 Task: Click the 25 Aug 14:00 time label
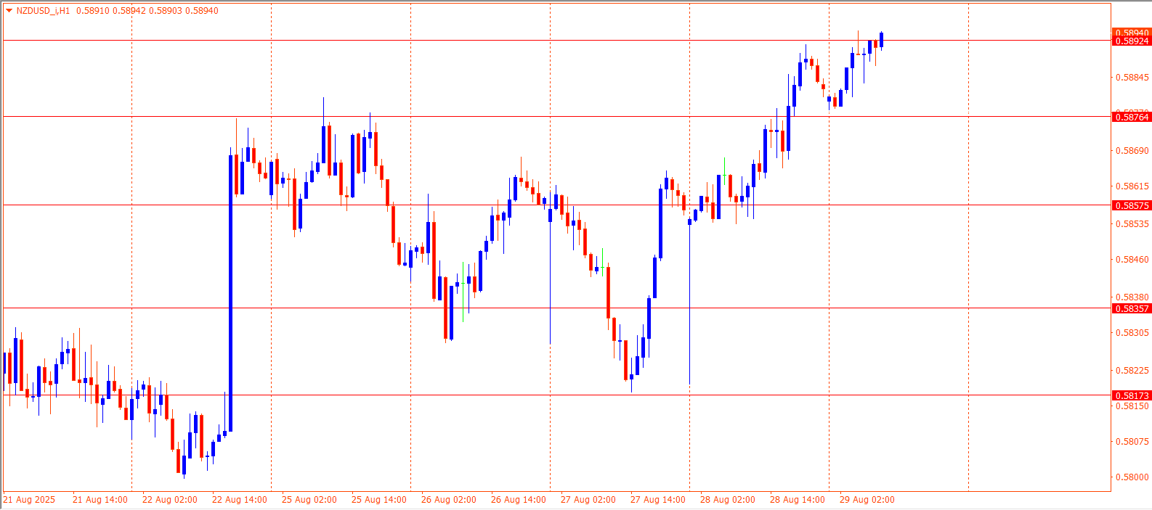point(378,500)
